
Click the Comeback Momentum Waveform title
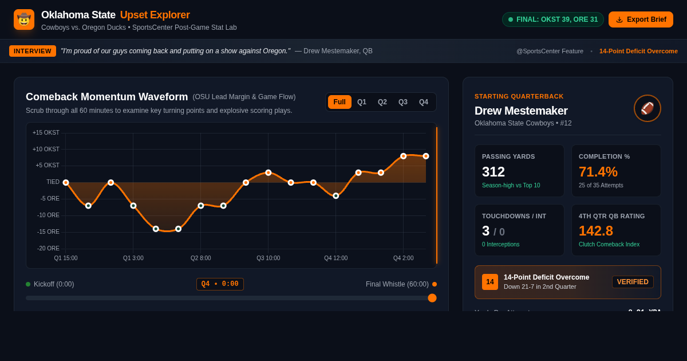pos(107,97)
